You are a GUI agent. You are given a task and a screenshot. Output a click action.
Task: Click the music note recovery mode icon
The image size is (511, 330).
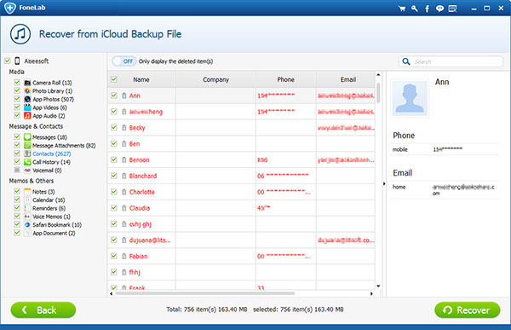click(20, 34)
